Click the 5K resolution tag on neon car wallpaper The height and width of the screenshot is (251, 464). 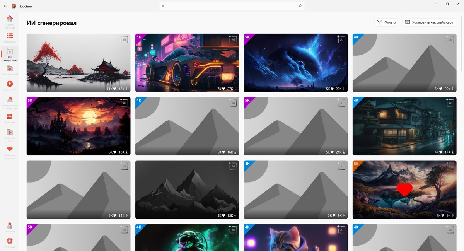pyautogui.click(x=139, y=37)
